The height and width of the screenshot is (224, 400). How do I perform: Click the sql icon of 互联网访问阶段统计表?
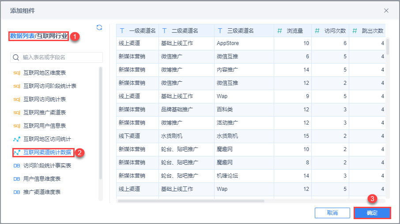pyautogui.click(x=17, y=86)
